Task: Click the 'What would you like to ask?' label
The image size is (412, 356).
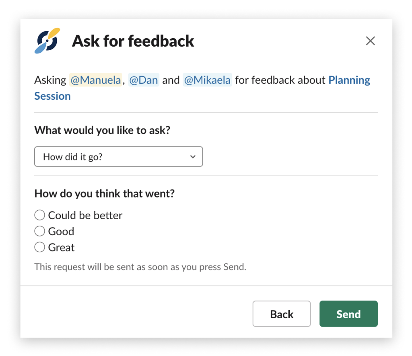Action: 103,130
